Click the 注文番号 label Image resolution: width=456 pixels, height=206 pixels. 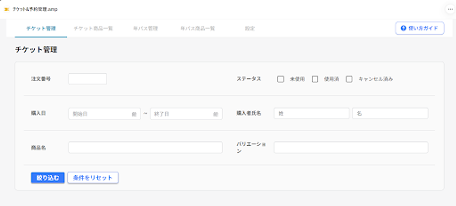click(x=41, y=79)
